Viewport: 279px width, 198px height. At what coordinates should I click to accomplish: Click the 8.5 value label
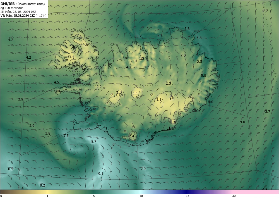click(11, 169)
